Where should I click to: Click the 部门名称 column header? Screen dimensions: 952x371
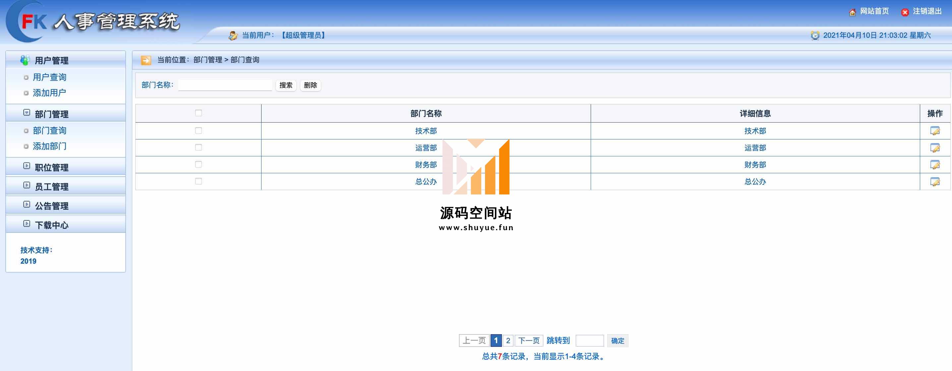[426, 114]
